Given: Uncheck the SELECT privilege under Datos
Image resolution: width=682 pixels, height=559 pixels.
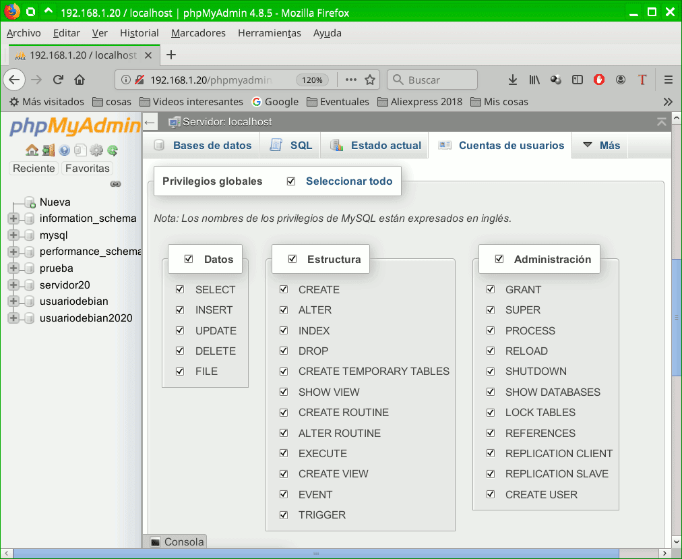Looking at the screenshot, I should point(179,289).
